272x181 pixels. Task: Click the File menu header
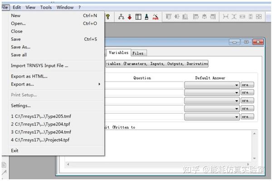coord(5,7)
